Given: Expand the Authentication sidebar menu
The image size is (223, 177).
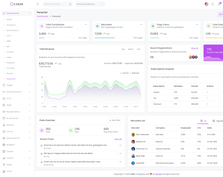Looking at the screenshot, I should tap(17, 92).
